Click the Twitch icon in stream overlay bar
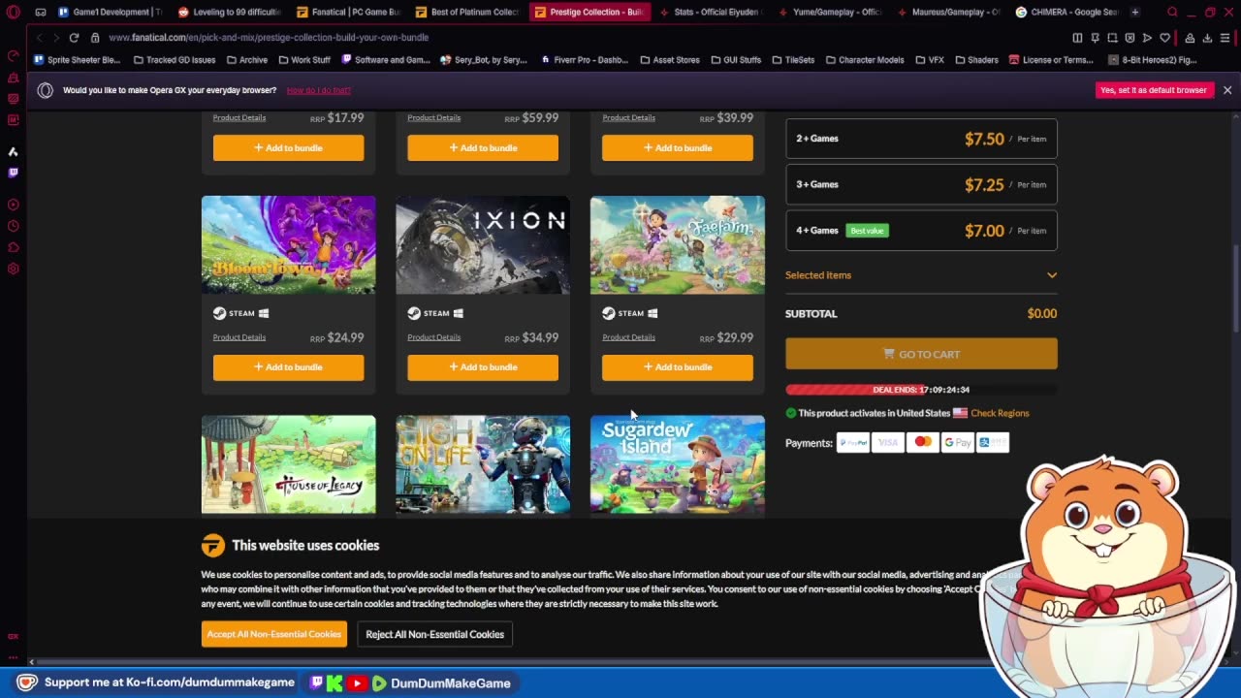This screenshot has width=1241, height=698. [x=316, y=683]
